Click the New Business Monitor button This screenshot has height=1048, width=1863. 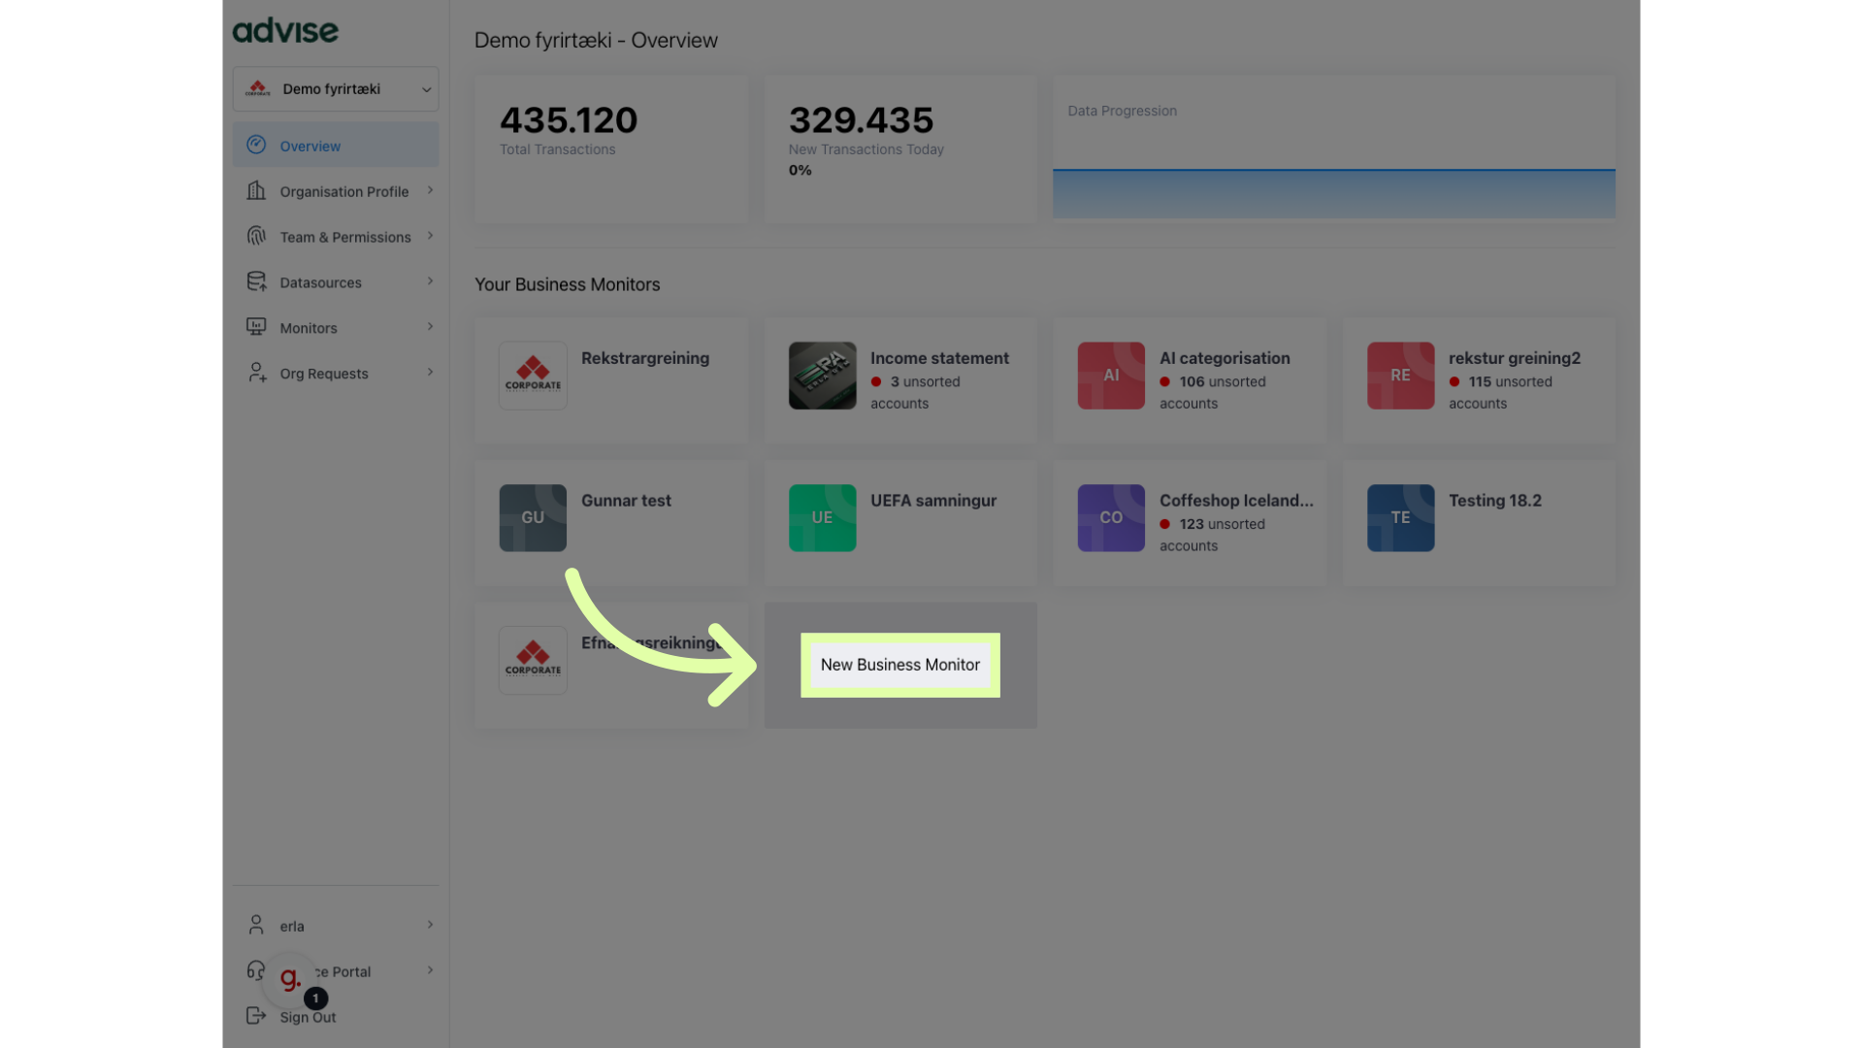pyautogui.click(x=899, y=665)
